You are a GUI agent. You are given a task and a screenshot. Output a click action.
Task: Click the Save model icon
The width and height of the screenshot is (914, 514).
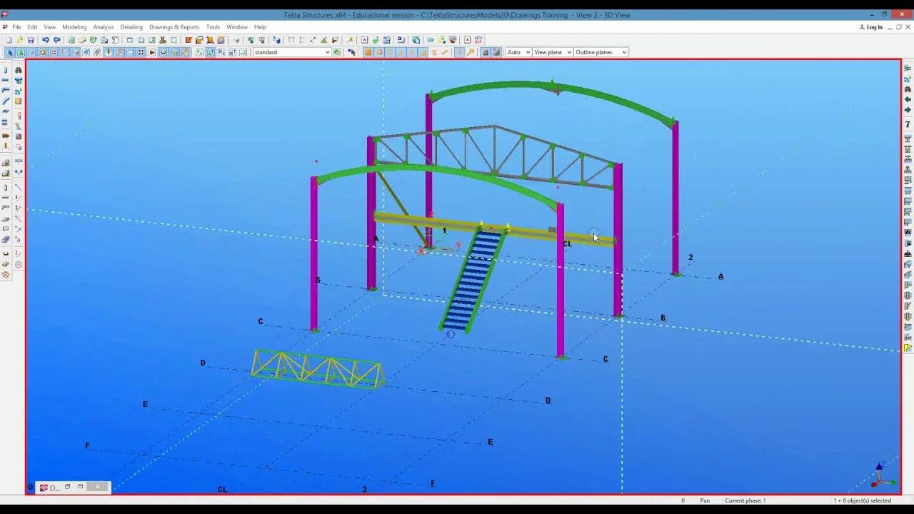31,39
